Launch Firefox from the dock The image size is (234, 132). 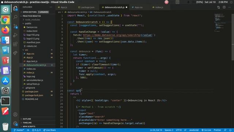point(5,30)
